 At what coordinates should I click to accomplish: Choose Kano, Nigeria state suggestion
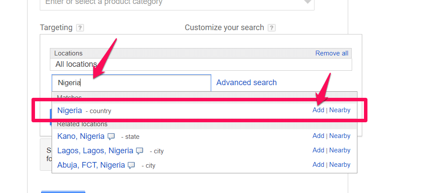[81, 136]
